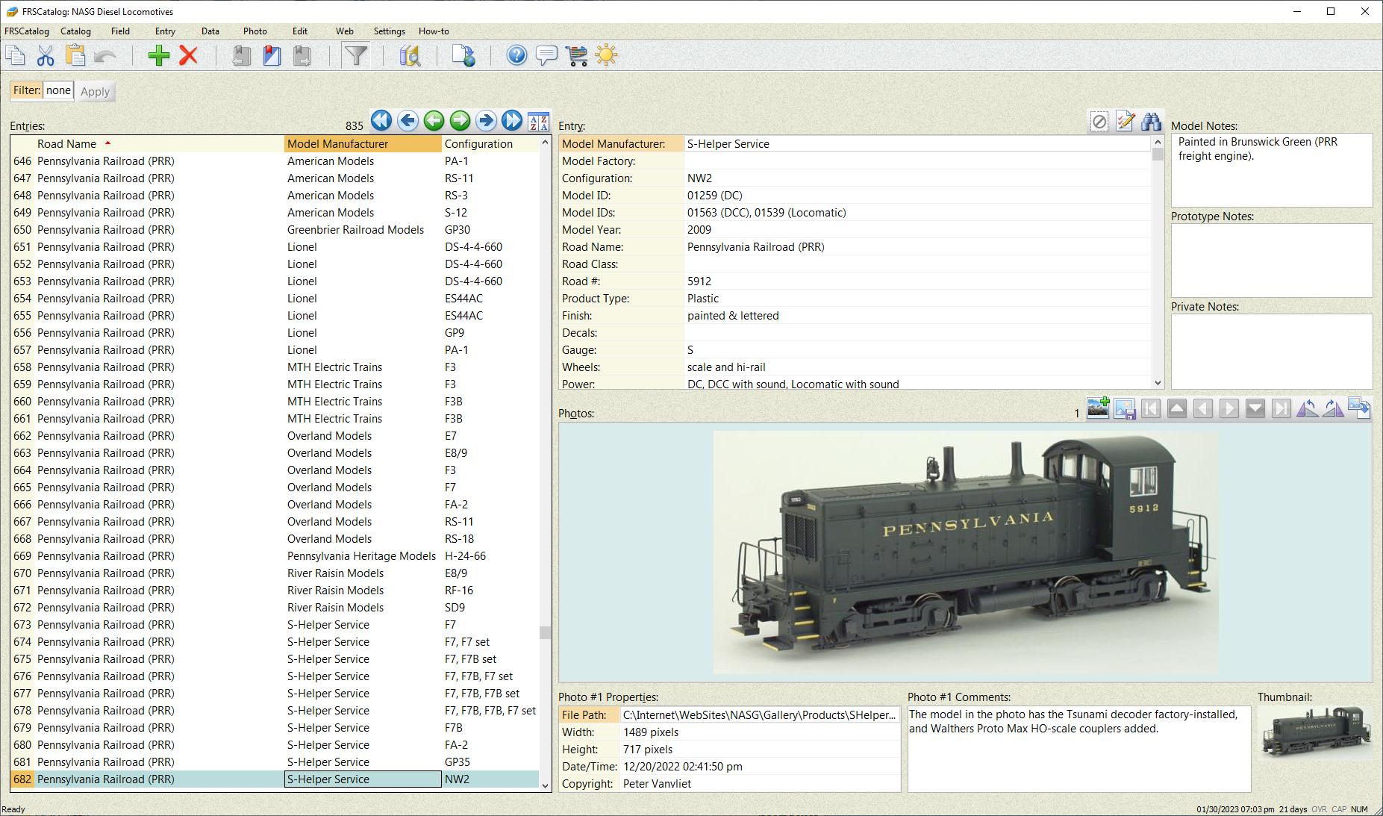The image size is (1383, 816).
Task: Jump to first entry double-left arrow
Action: pyautogui.click(x=381, y=120)
